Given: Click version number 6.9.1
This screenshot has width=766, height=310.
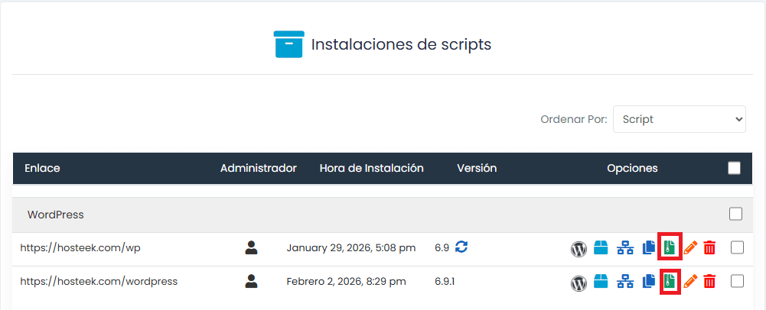Looking at the screenshot, I should (445, 281).
